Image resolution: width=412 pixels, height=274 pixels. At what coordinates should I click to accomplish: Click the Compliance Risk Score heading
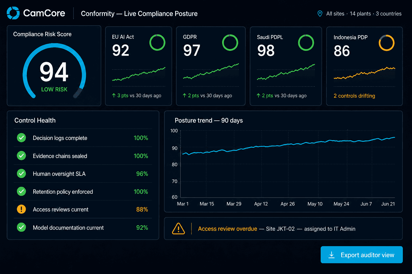tap(42, 34)
